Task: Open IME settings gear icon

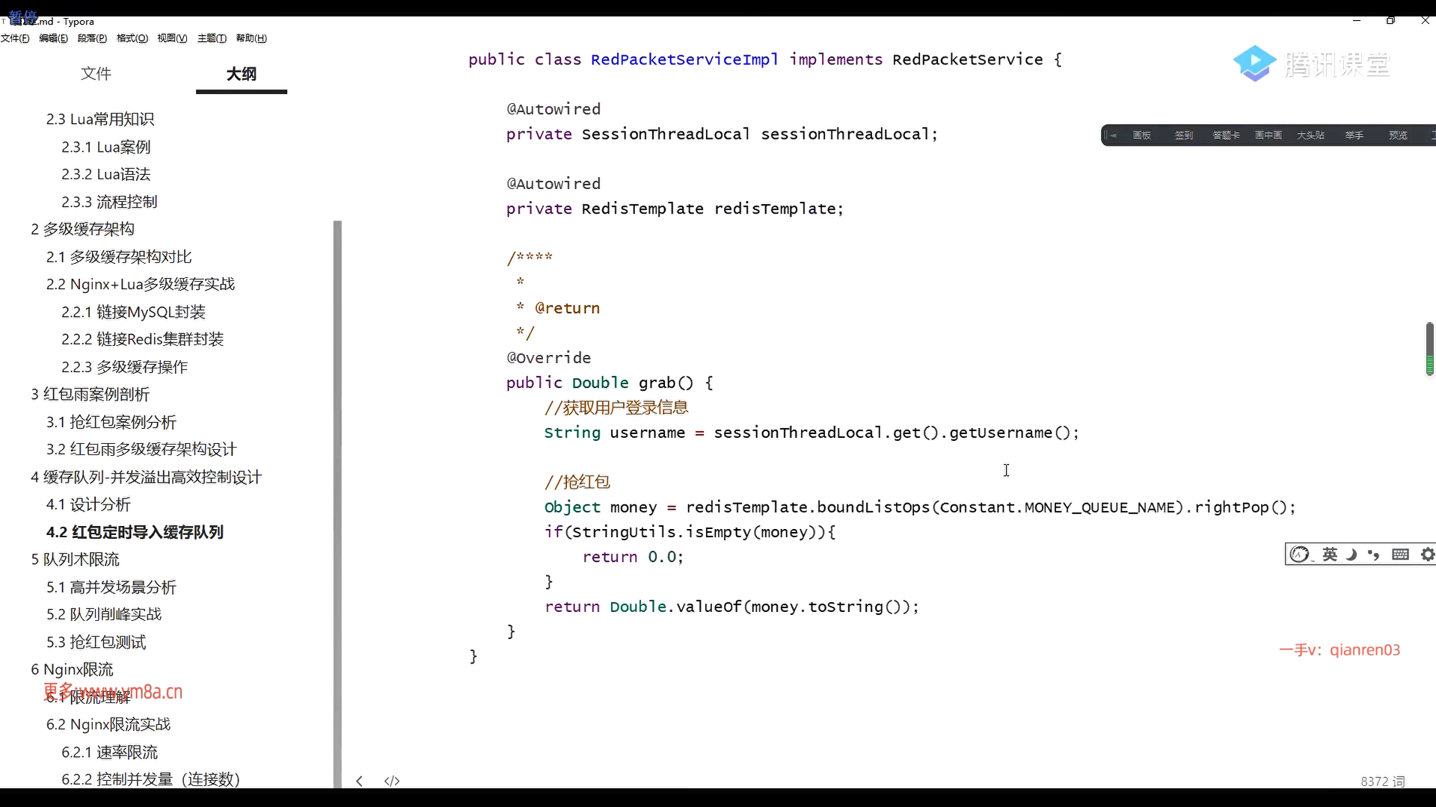Action: point(1427,554)
